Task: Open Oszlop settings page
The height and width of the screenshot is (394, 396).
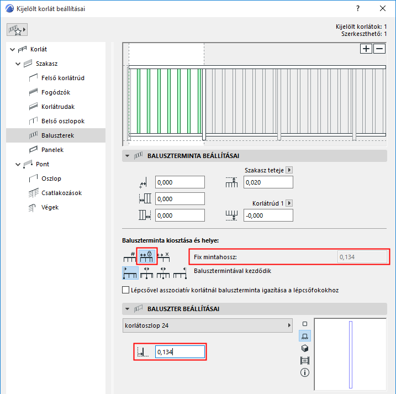Action: 51,178
